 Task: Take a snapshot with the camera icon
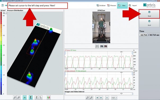(x=102, y=46)
